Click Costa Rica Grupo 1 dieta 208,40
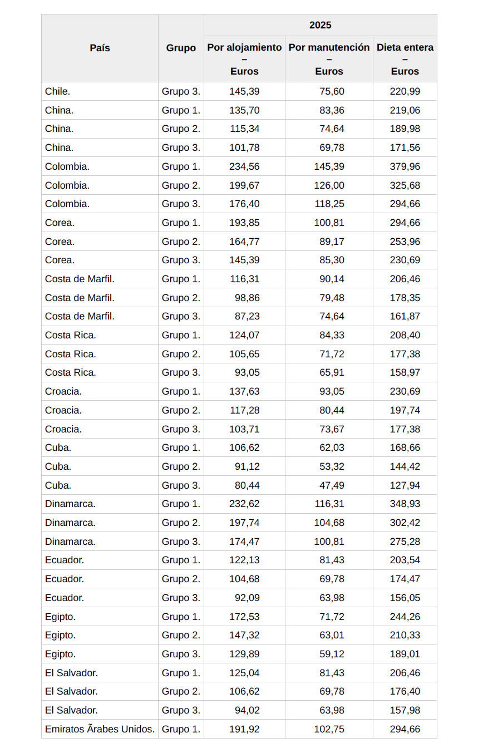488x748 pixels. 405,335
